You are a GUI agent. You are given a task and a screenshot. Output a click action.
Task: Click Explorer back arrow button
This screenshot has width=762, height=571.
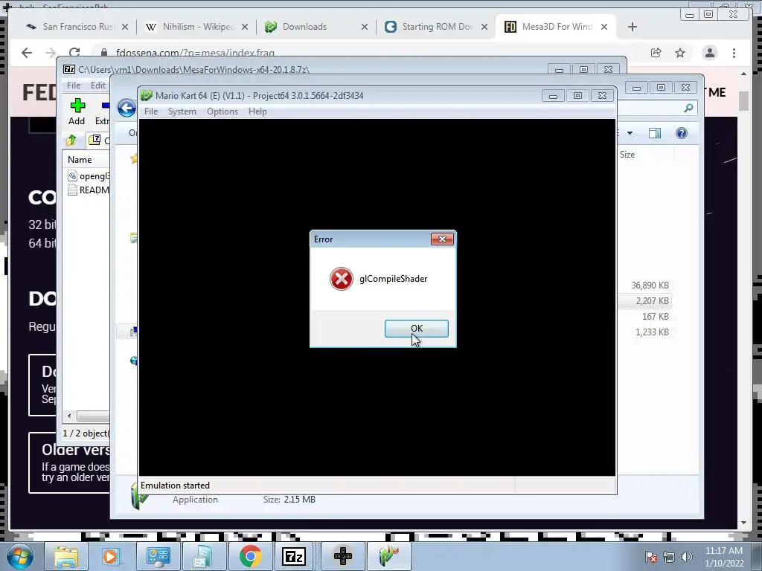(127, 108)
